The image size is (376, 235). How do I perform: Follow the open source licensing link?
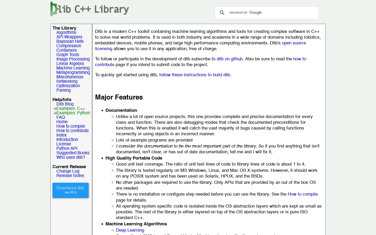294,43
